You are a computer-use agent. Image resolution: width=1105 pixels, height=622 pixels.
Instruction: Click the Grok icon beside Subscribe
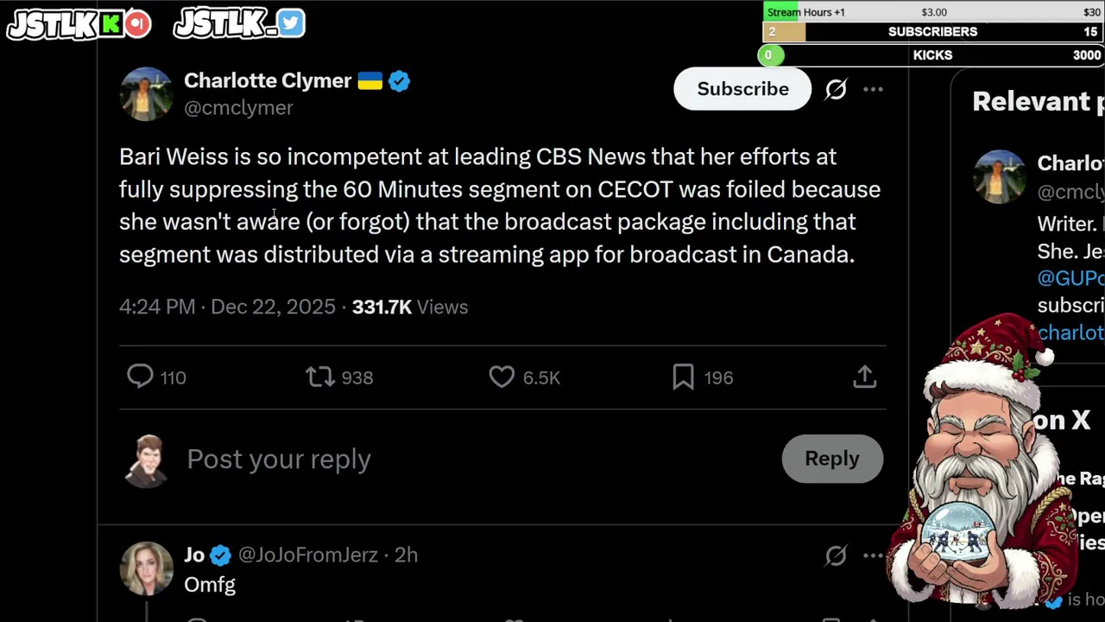tap(836, 89)
